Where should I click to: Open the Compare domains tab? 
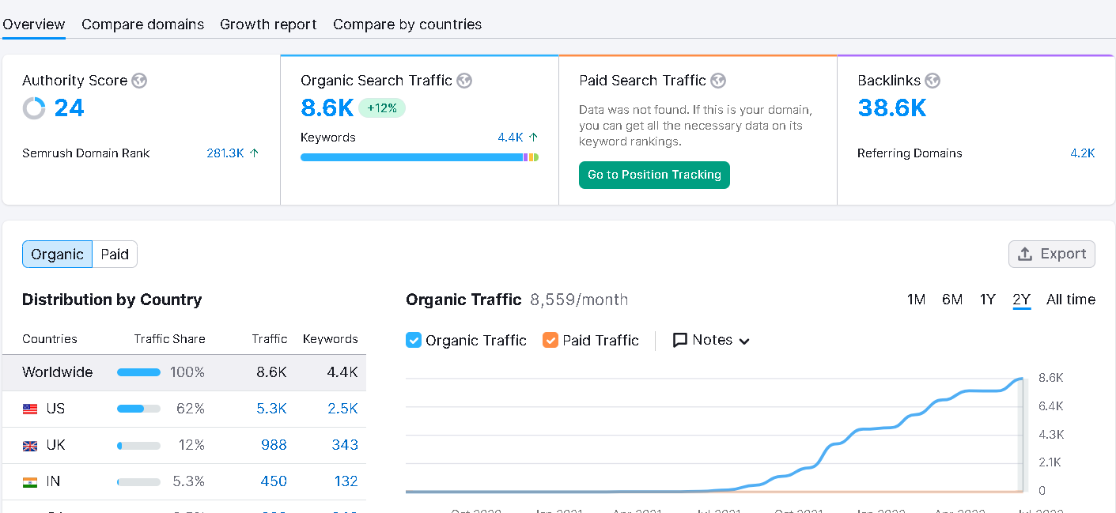(143, 25)
